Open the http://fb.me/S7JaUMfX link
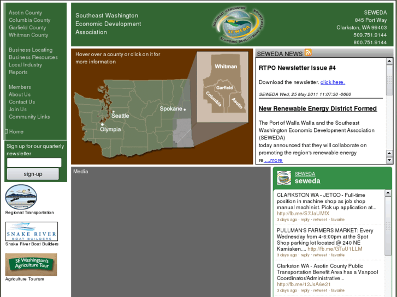The image size is (397, 297). click(x=303, y=214)
